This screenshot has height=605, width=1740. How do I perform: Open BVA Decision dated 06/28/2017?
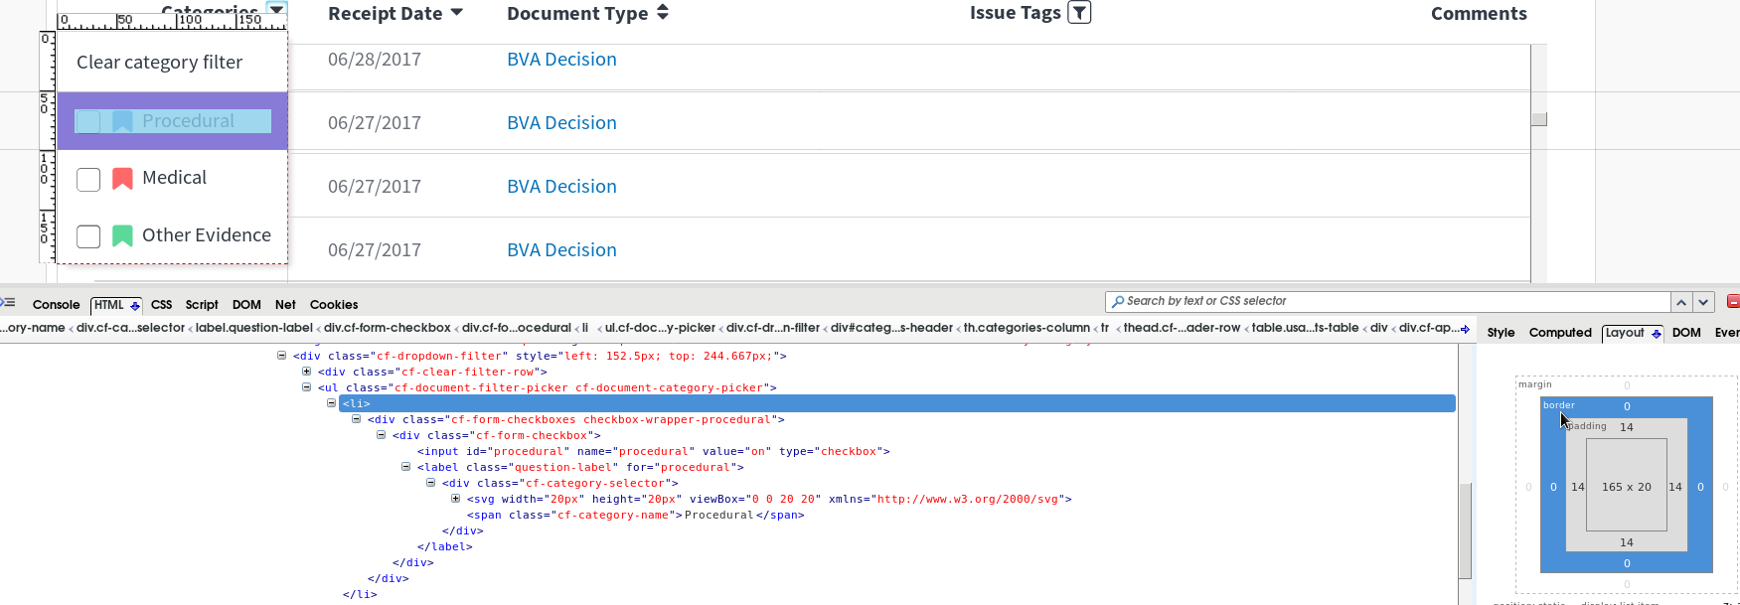tap(561, 60)
